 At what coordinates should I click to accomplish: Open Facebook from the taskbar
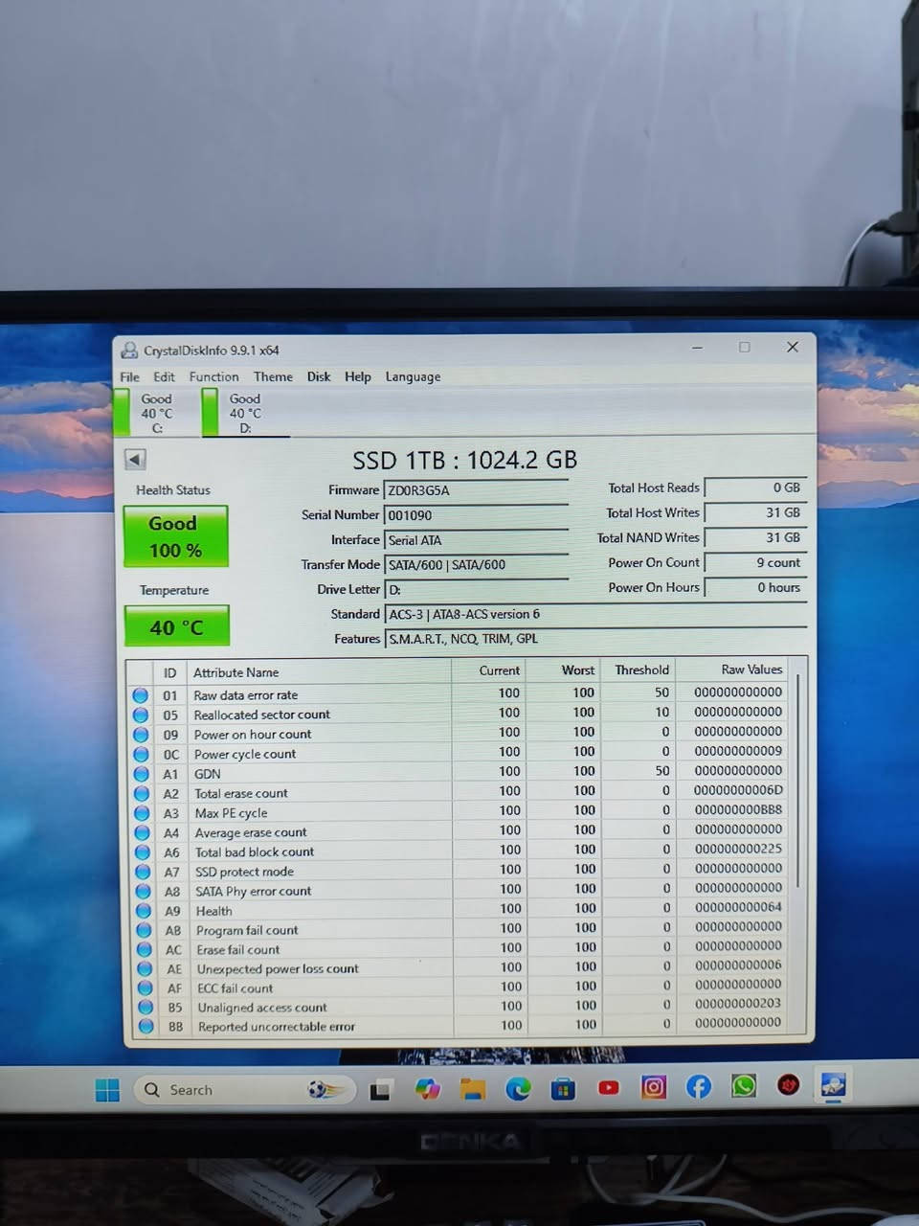(x=699, y=1087)
